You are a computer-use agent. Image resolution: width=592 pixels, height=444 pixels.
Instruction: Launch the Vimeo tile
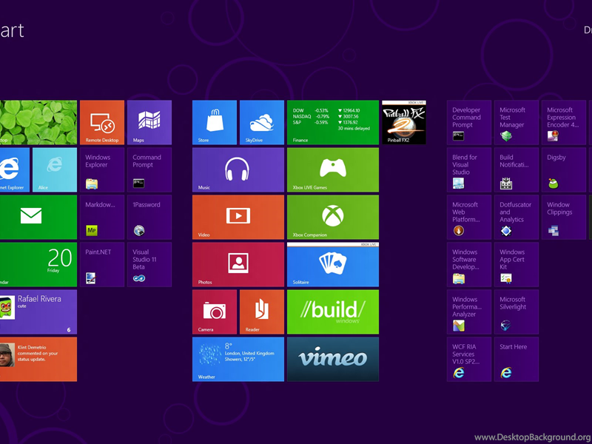(x=333, y=360)
